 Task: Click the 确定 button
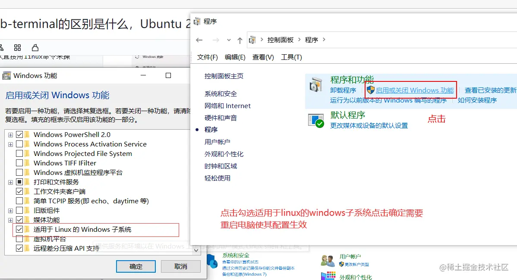[136, 267]
